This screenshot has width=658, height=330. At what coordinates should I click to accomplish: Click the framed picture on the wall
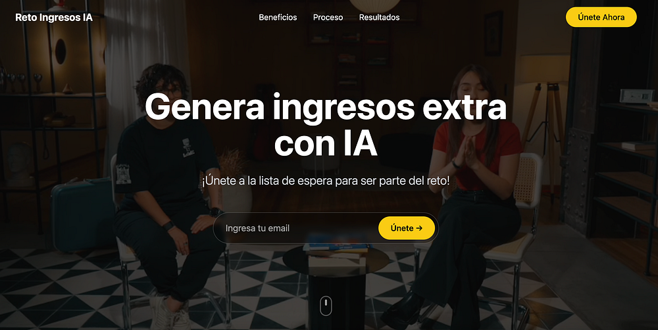click(493, 33)
